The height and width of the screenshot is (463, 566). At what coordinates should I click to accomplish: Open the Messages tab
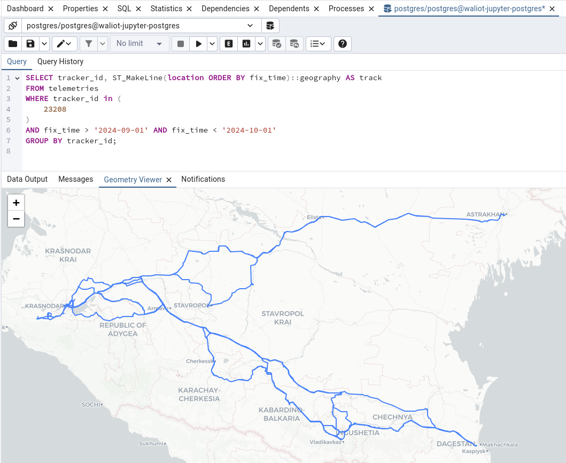coord(75,179)
